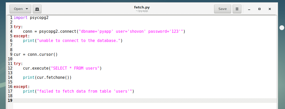Click the "failed to fetch data" string

[x=85, y=91]
